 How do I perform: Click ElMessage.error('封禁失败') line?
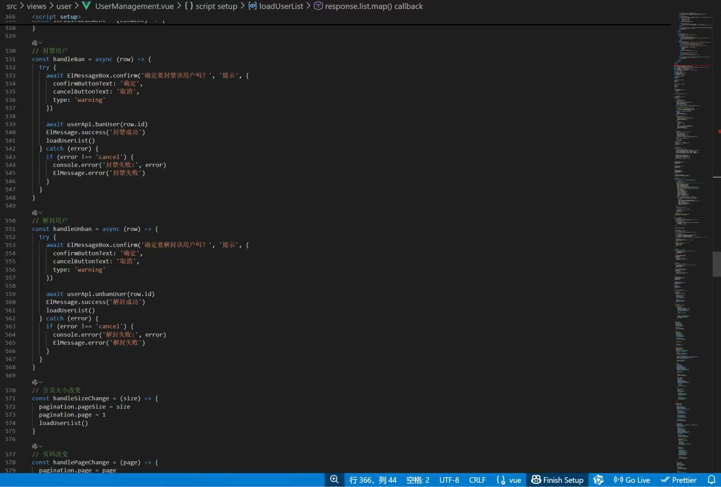pos(99,173)
